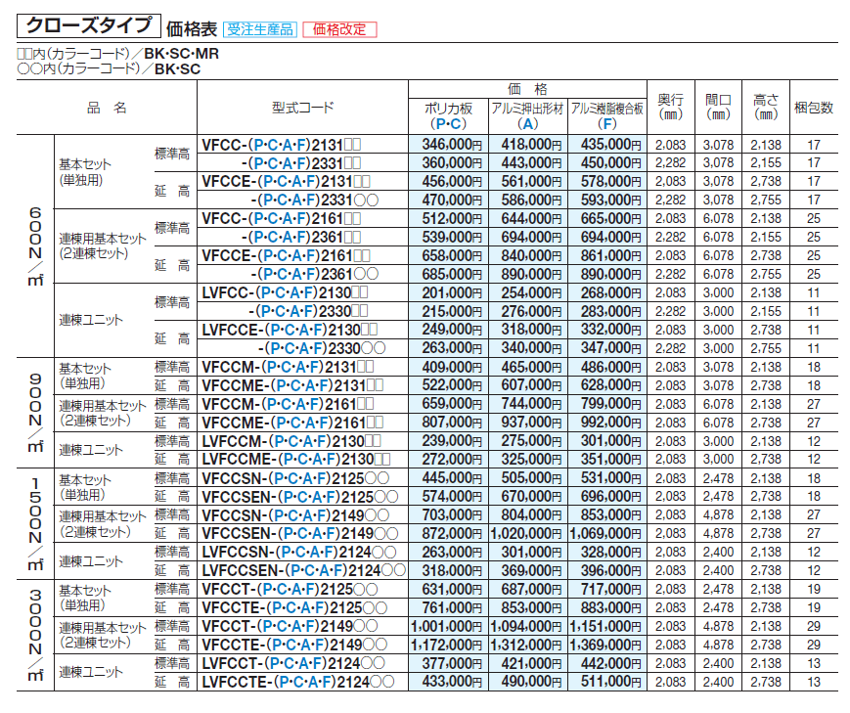Click the アルミ樹脂複合板 (F) column header

pyautogui.click(x=607, y=116)
